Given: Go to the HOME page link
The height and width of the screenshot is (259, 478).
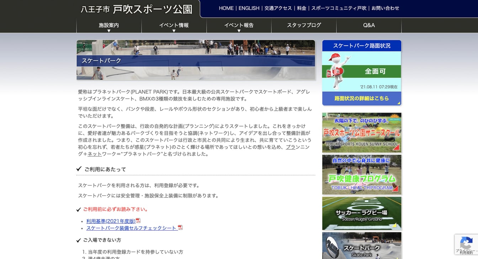Looking at the screenshot, I should pyautogui.click(x=226, y=8).
